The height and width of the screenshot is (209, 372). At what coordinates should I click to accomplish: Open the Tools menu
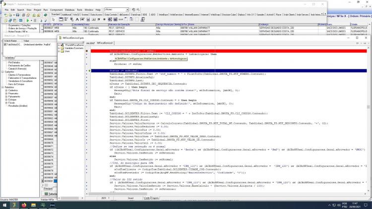pyautogui.click(x=79, y=10)
